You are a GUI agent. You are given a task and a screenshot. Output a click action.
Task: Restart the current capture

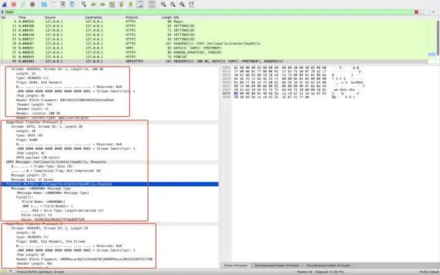(x=23, y=4)
